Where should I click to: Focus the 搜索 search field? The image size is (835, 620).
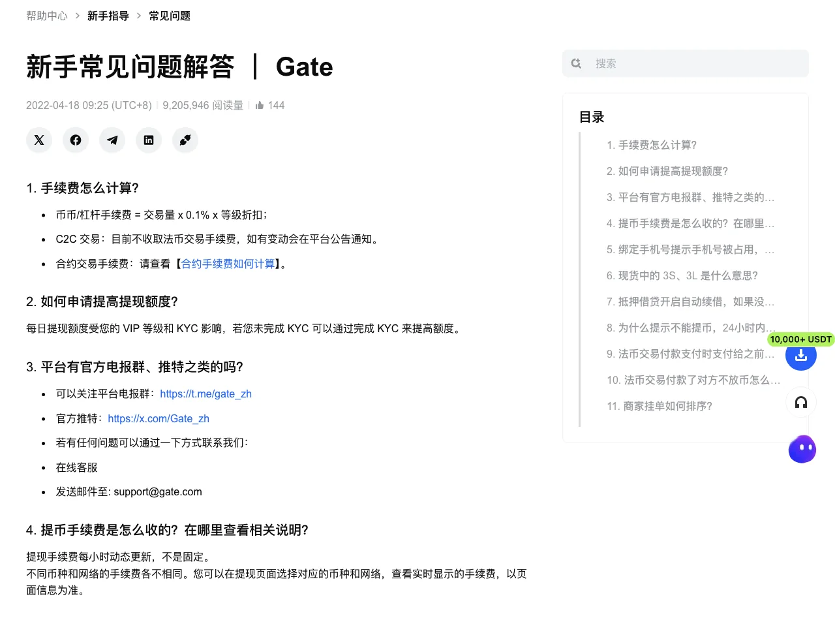pos(686,63)
